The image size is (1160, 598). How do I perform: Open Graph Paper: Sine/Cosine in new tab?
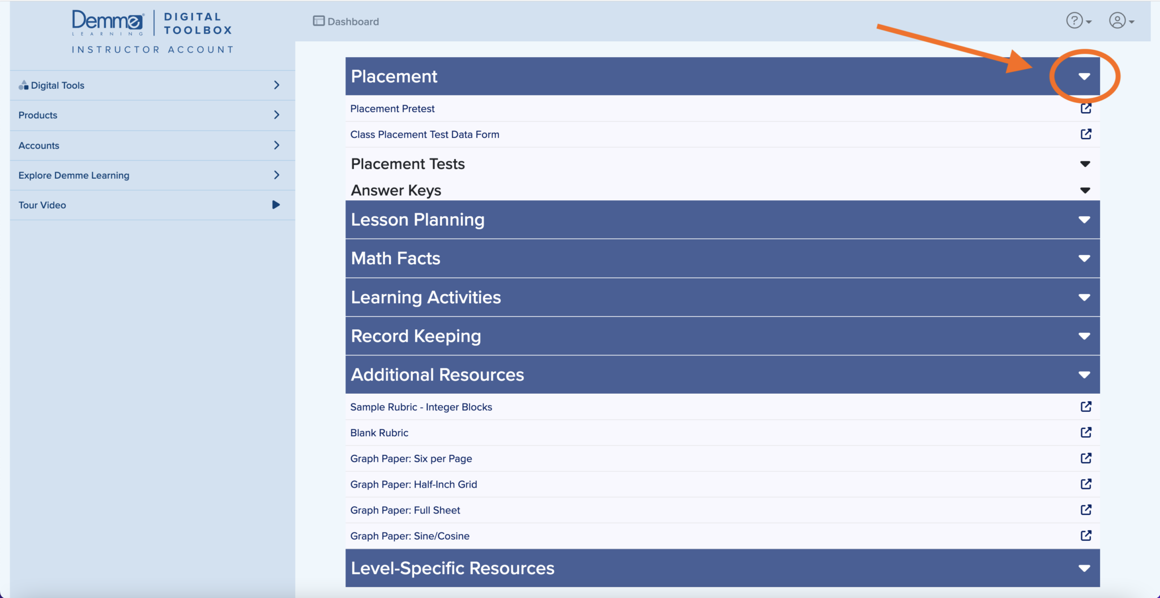click(1086, 536)
